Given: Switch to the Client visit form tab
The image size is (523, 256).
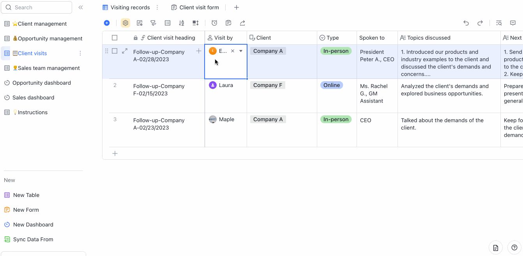Looking at the screenshot, I should click(195, 7).
